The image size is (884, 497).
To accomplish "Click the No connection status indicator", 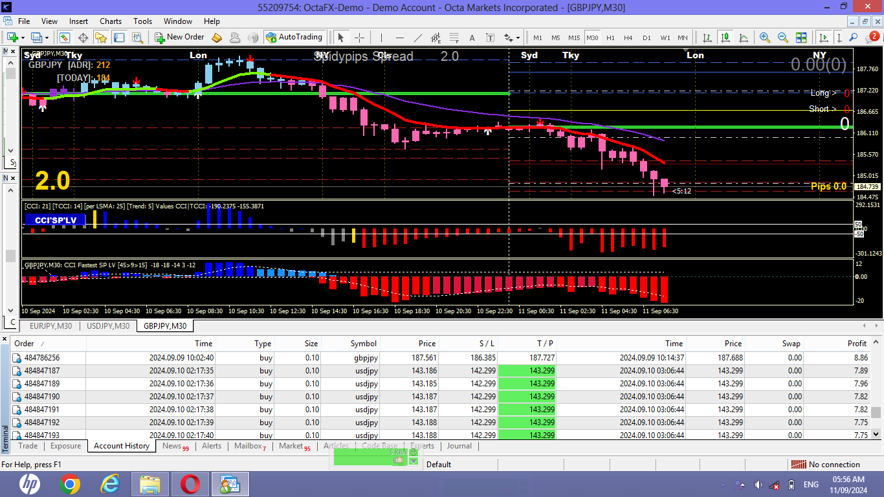I will [x=826, y=465].
